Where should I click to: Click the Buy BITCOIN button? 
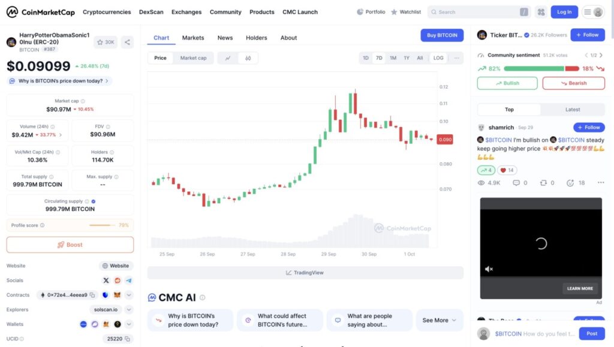pyautogui.click(x=442, y=35)
